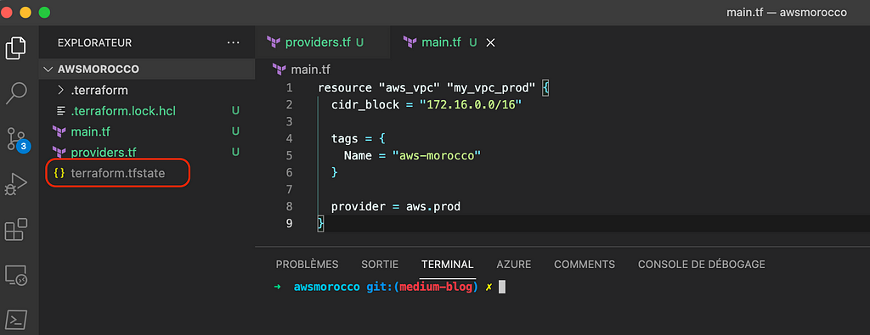Switch to the SORTIE panel tab
The height and width of the screenshot is (335, 870).
(x=380, y=265)
